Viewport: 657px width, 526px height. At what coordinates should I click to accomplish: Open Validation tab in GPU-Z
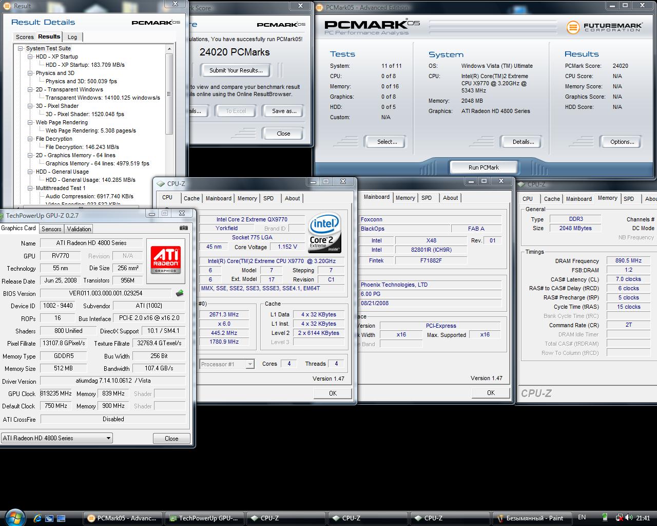click(79, 229)
